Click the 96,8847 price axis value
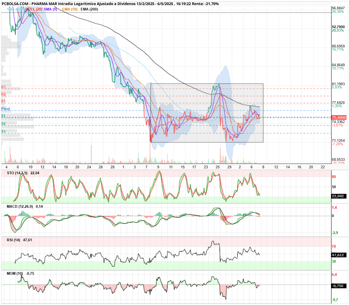The width and height of the screenshot is (349, 305). click(338, 8)
